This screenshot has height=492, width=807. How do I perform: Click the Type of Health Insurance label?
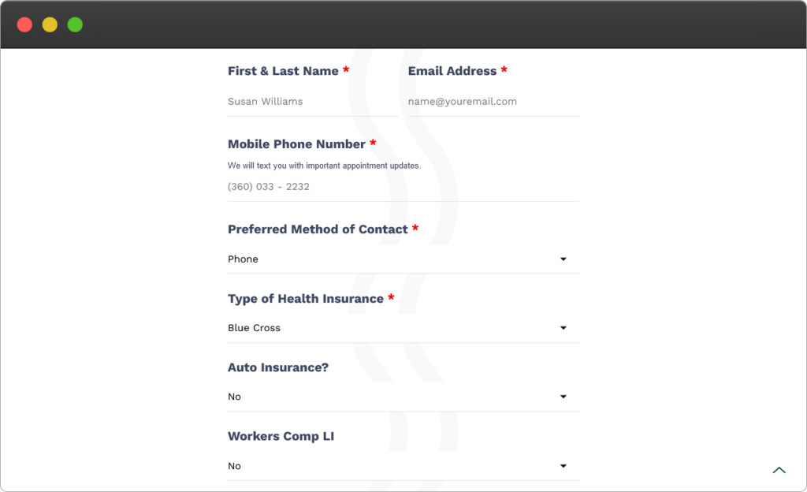click(x=306, y=299)
